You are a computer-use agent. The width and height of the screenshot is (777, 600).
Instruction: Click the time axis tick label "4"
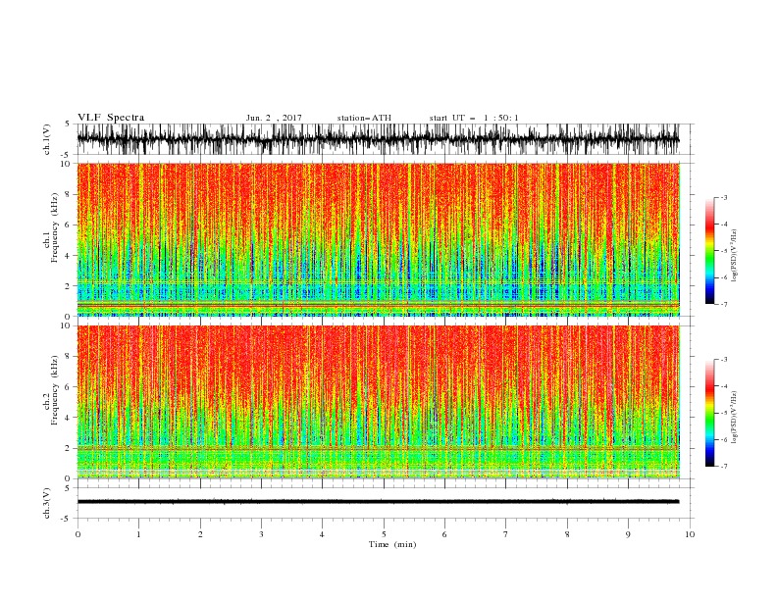tap(322, 534)
